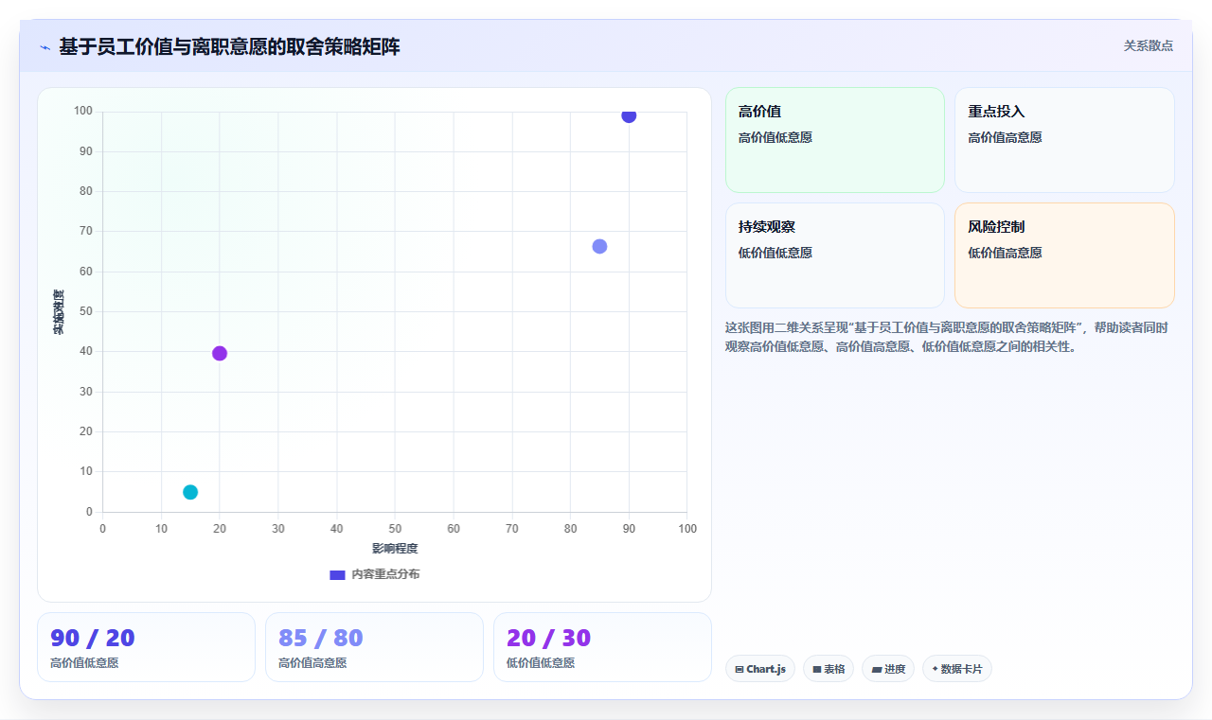Screen dimensions: 1212x720
Task: Click 低价值高意愿 subtitle in 风险控制 card
Action: click(1005, 253)
